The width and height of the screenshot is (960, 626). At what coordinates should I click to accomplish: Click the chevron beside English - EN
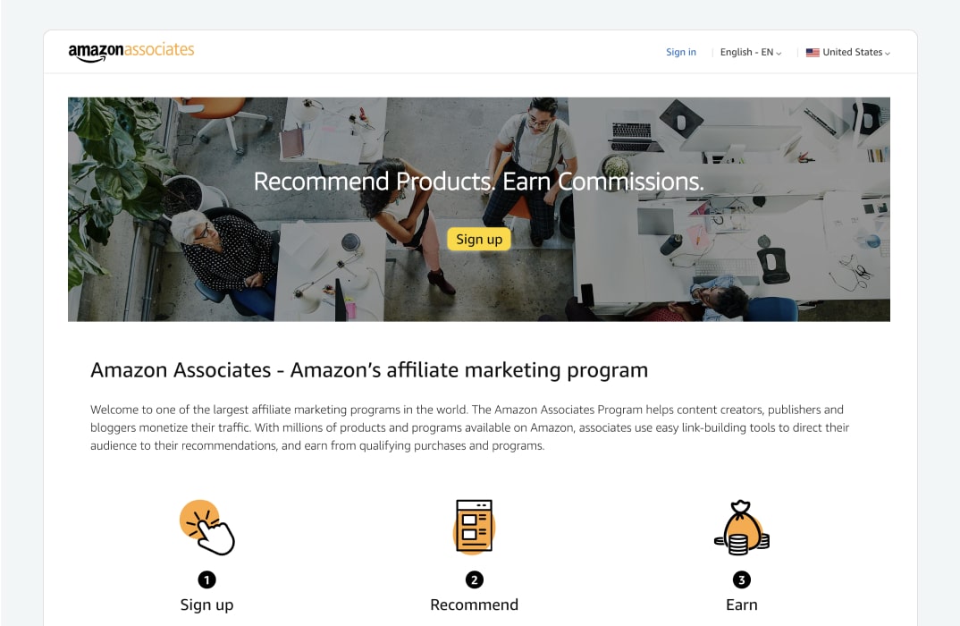779,54
